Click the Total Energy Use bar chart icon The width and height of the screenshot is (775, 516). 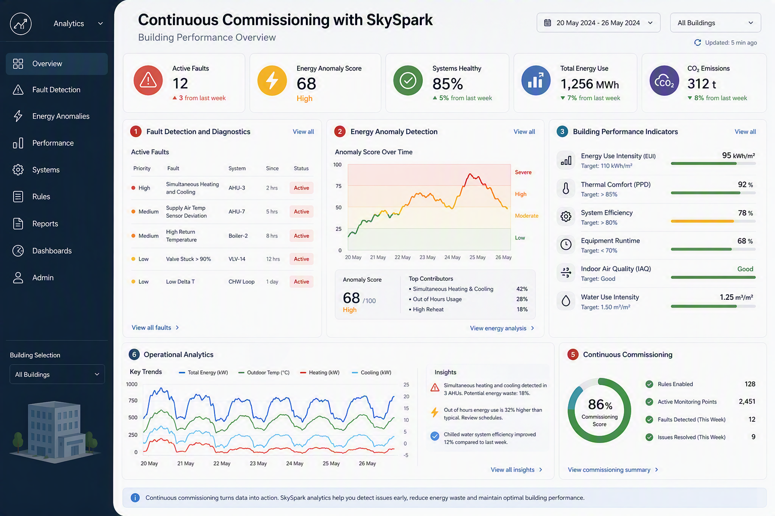536,80
